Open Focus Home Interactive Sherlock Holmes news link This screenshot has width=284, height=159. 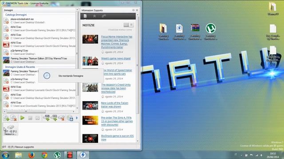pos(117,42)
